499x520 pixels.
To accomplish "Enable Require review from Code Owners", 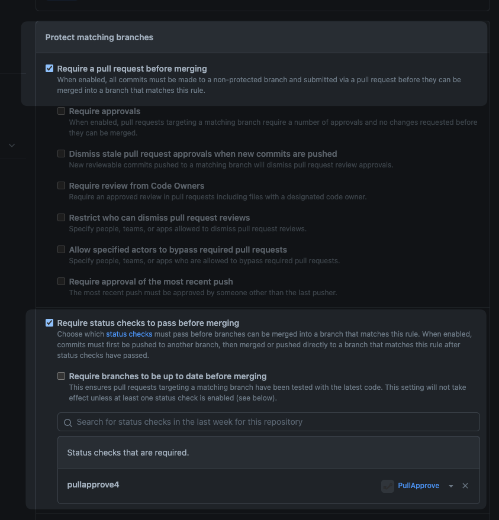I will (61, 185).
